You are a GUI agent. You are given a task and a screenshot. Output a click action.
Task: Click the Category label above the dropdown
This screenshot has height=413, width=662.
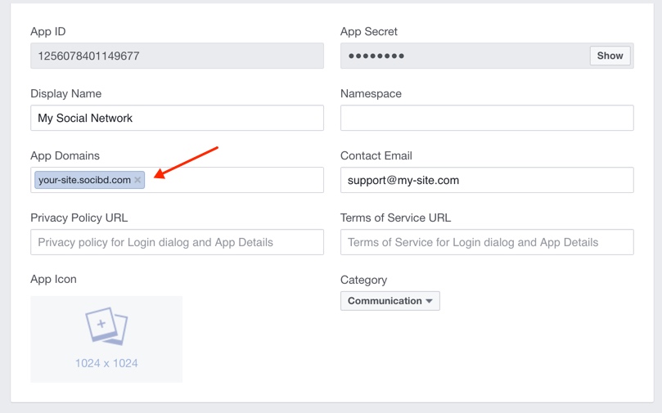coord(363,280)
